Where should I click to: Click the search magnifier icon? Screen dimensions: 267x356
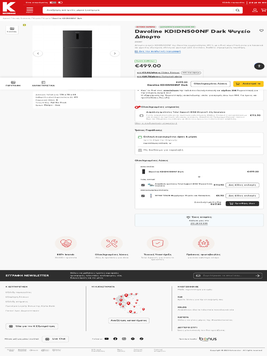237,10
